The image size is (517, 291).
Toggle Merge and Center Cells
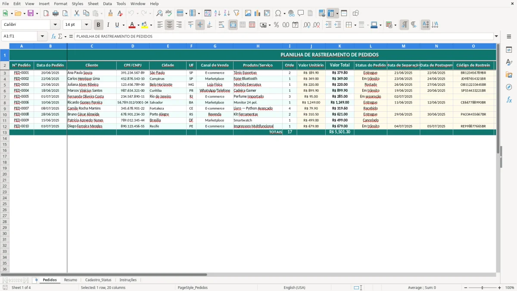point(233,25)
